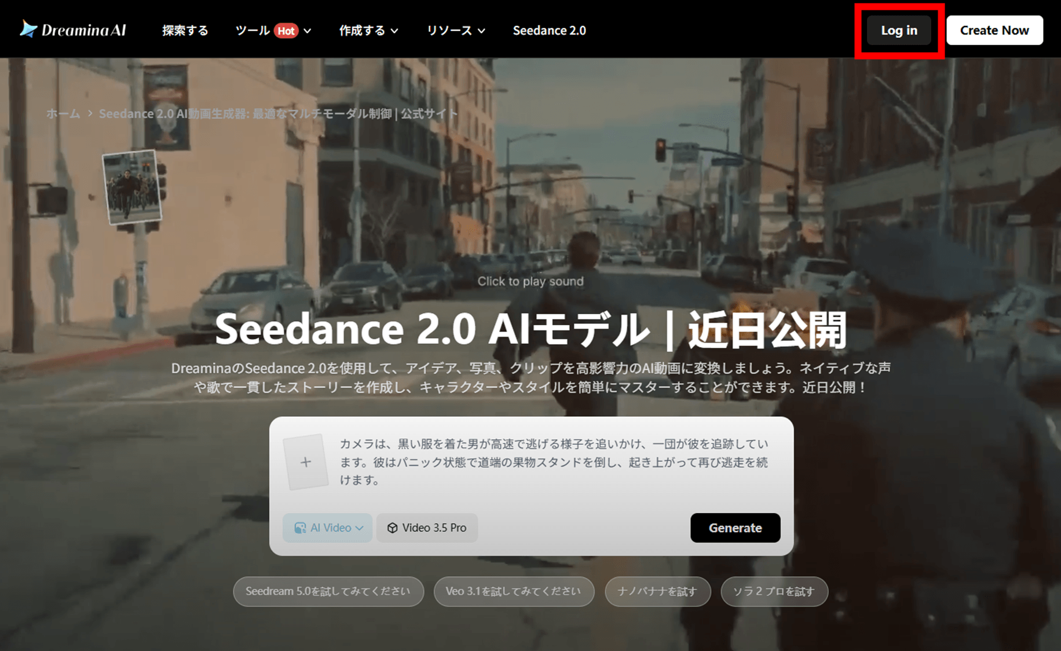Select the Seedream 5.0を試してみてください chip
Image resolution: width=1061 pixels, height=651 pixels.
pyautogui.click(x=328, y=591)
